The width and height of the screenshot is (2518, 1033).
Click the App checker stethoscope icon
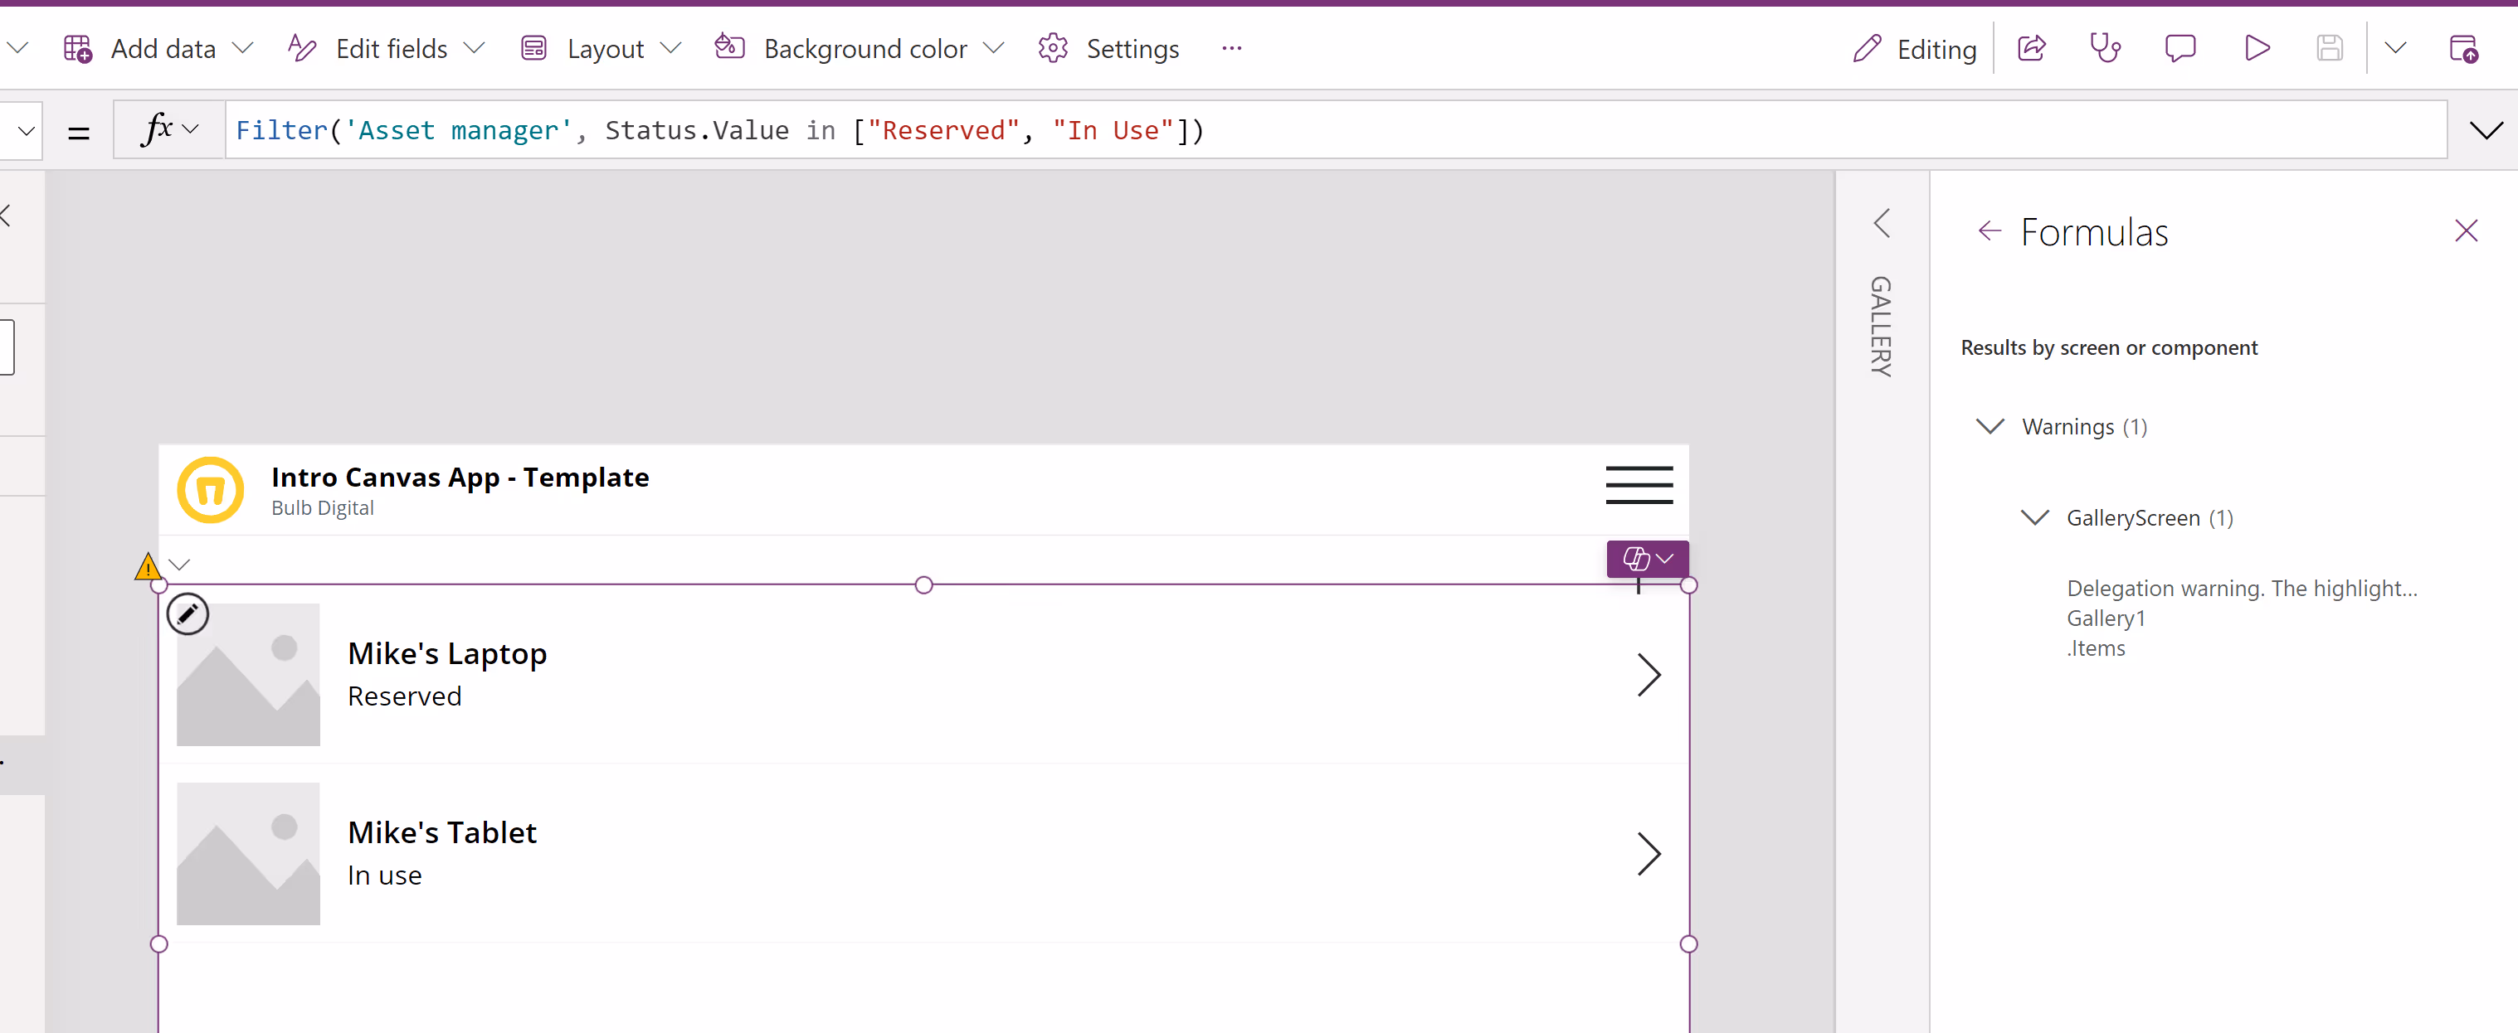point(2105,48)
